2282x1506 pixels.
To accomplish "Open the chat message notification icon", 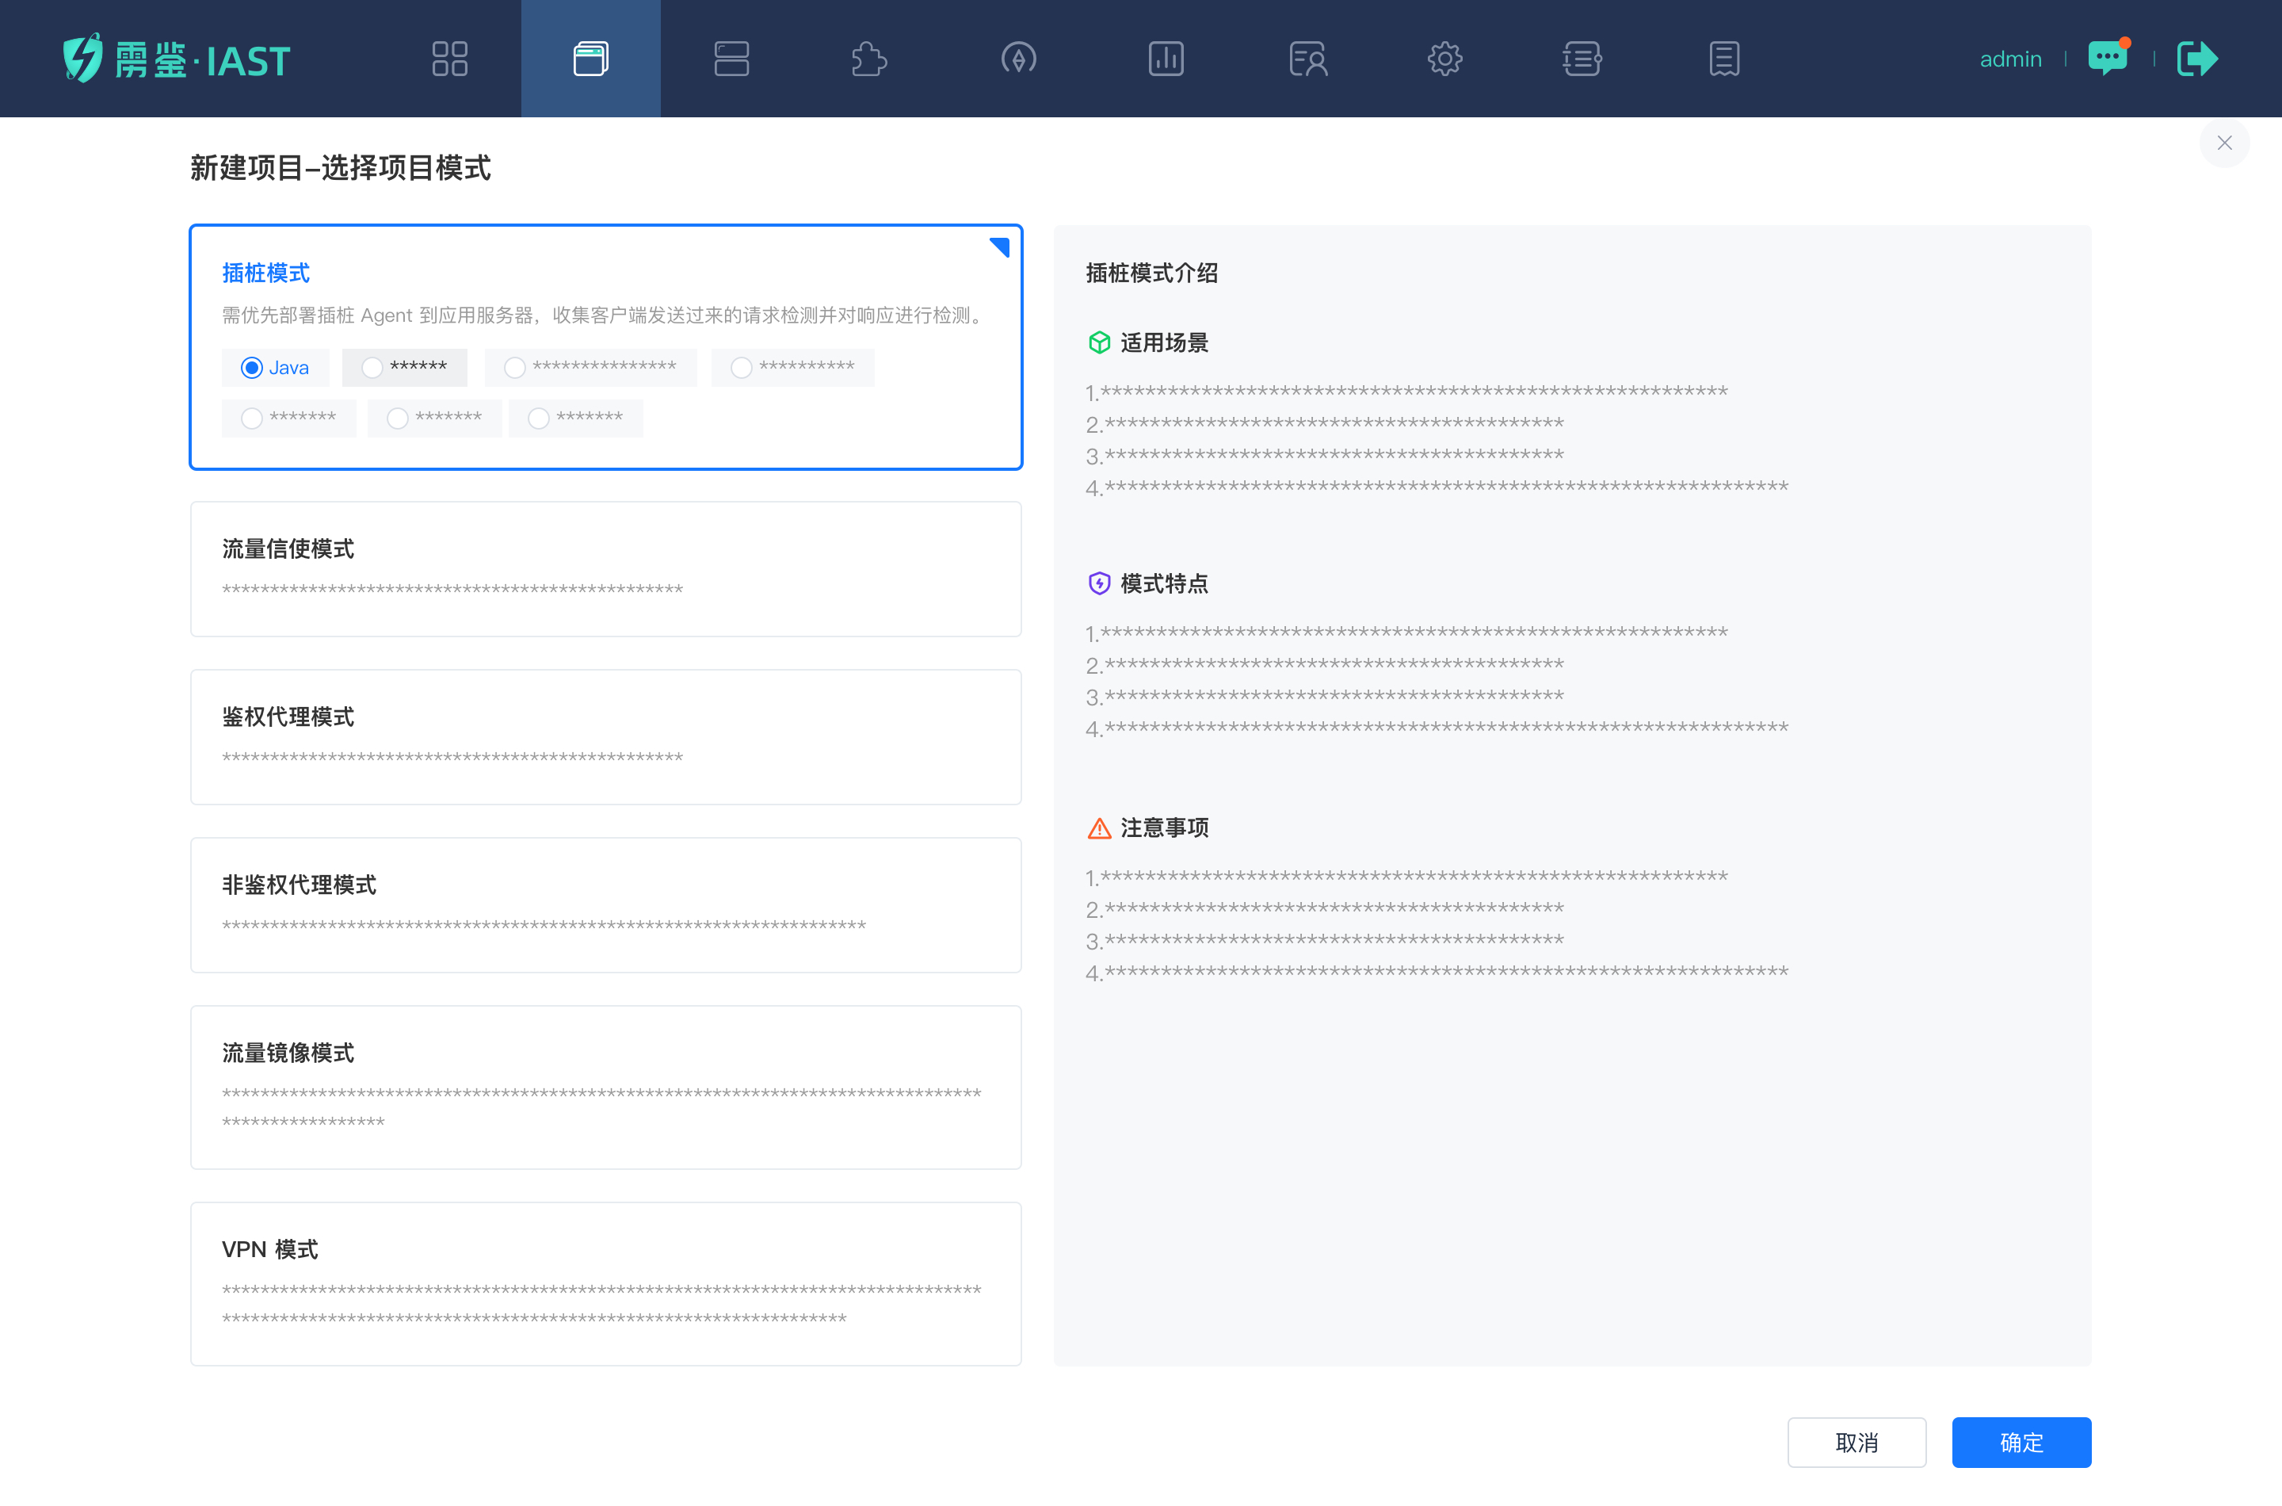I will pyautogui.click(x=2107, y=58).
